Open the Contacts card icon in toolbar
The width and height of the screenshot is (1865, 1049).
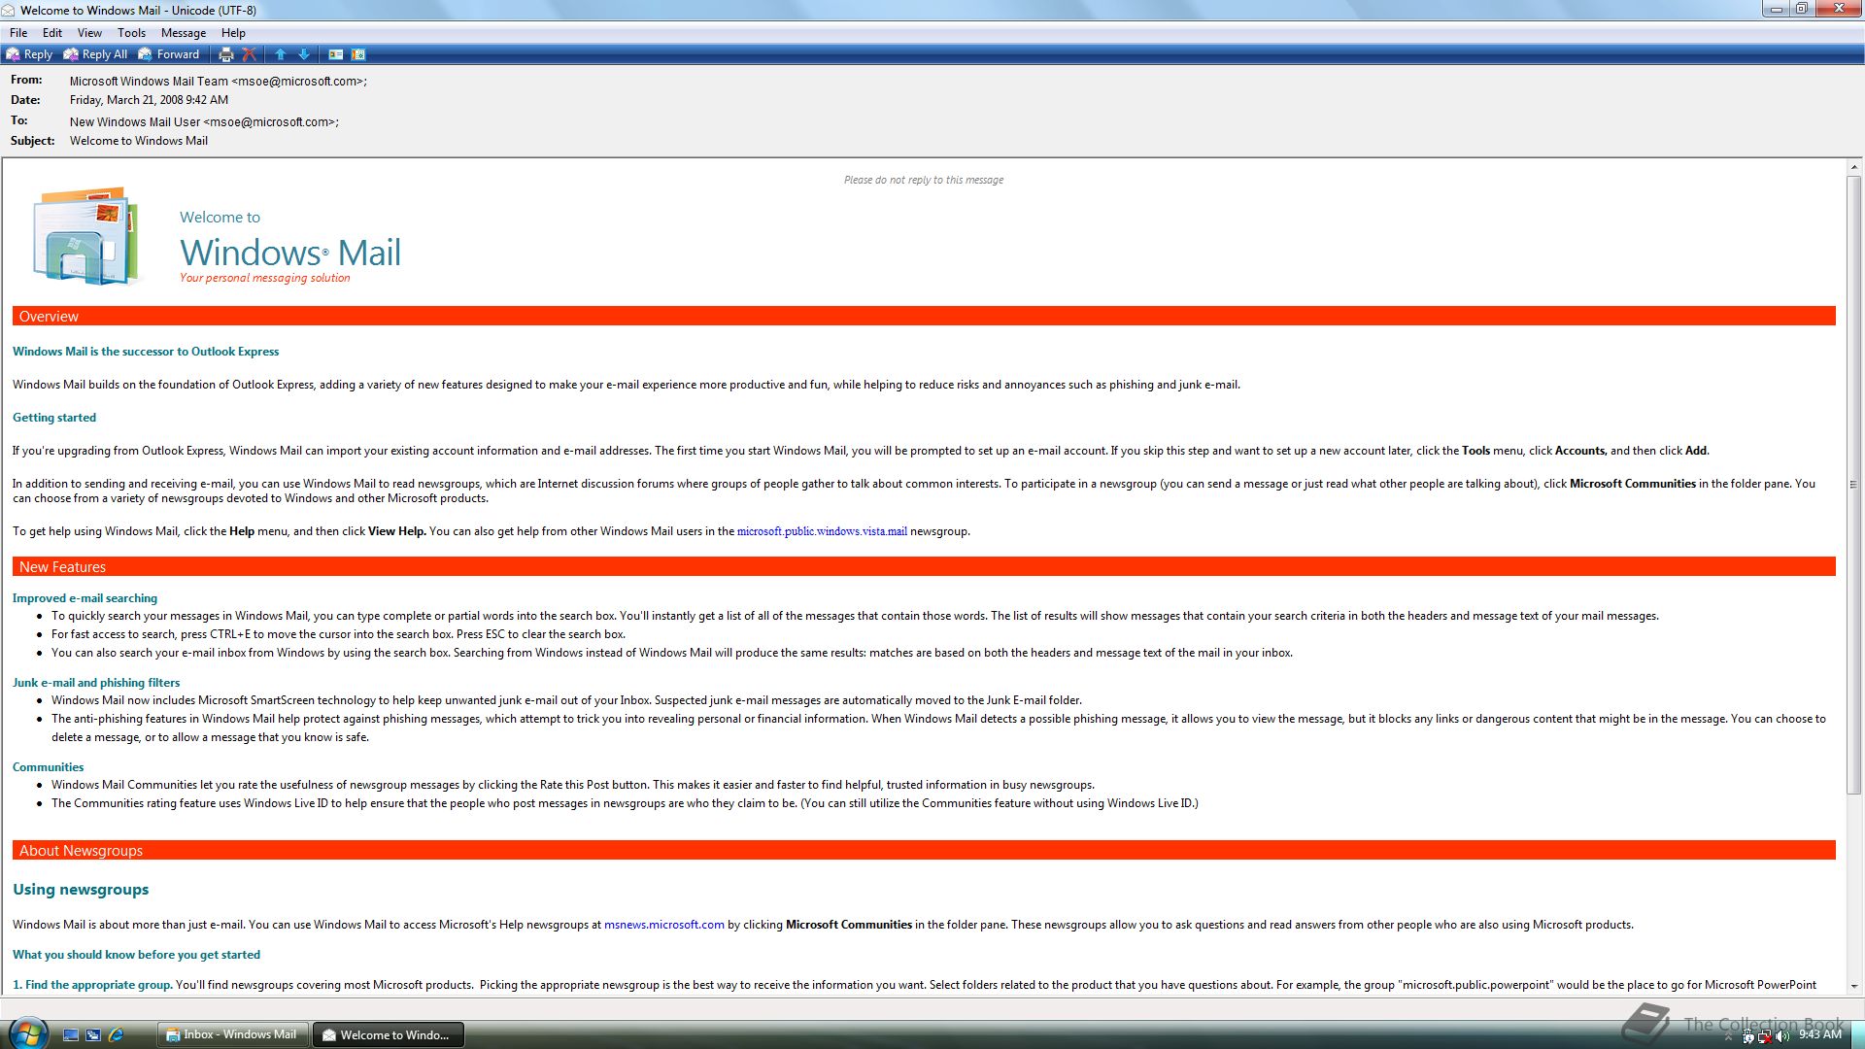click(x=335, y=54)
